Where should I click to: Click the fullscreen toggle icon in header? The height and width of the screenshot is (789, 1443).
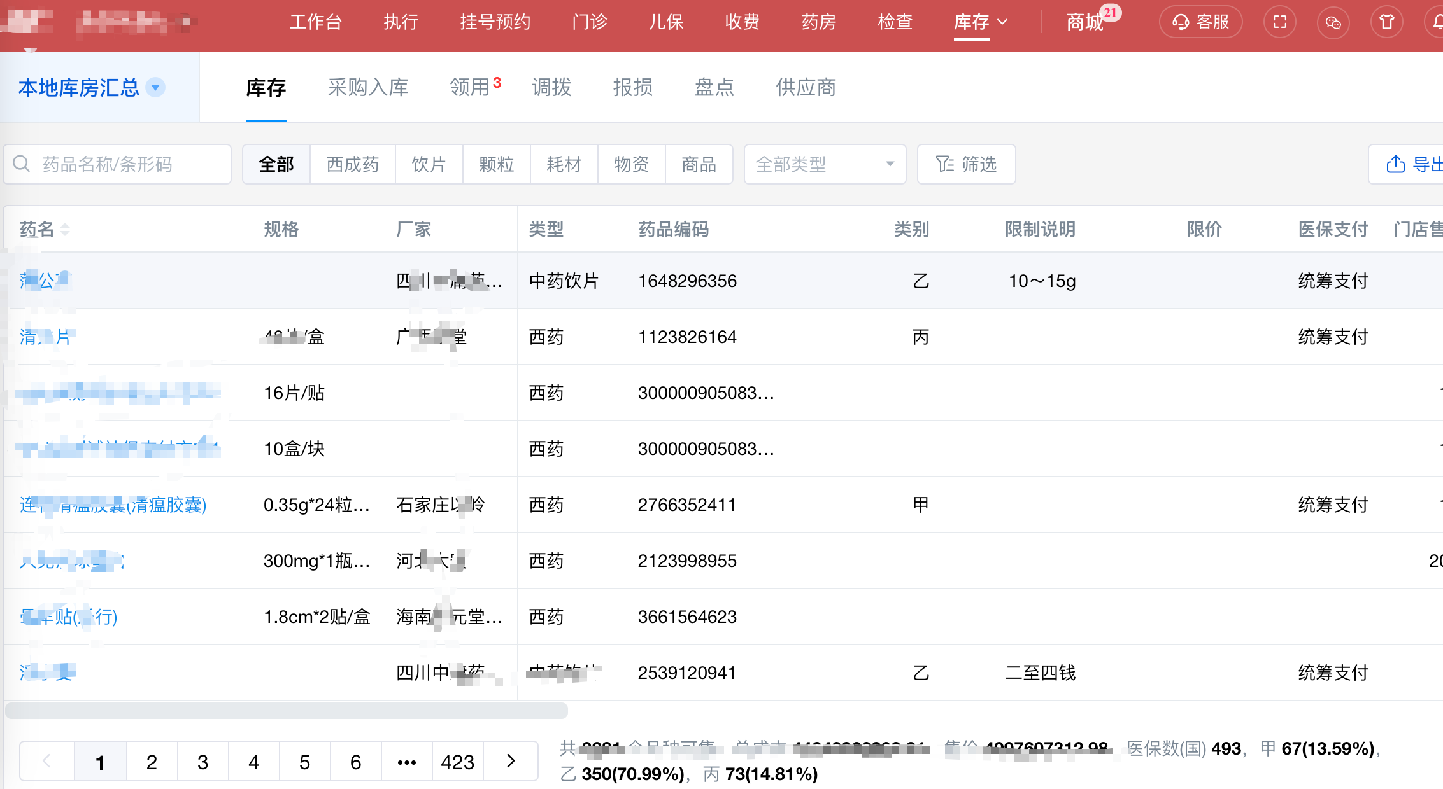point(1280,22)
